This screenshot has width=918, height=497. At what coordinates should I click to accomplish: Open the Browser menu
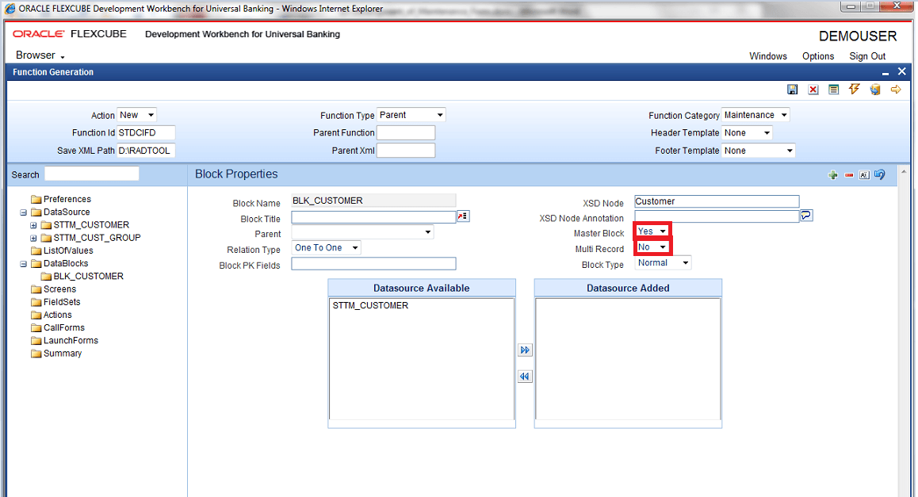pyautogui.click(x=40, y=55)
